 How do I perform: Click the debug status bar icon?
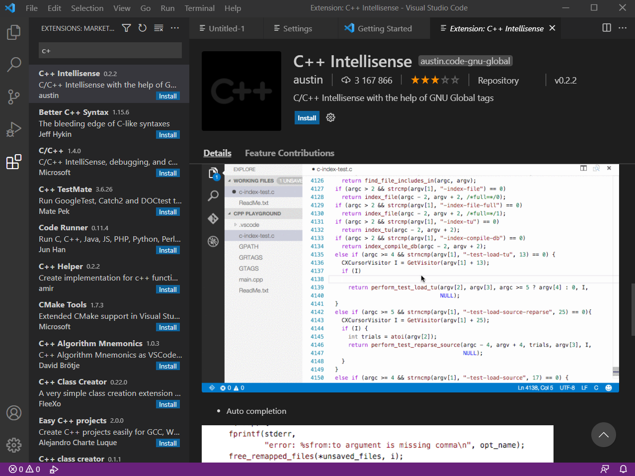pyautogui.click(x=54, y=469)
